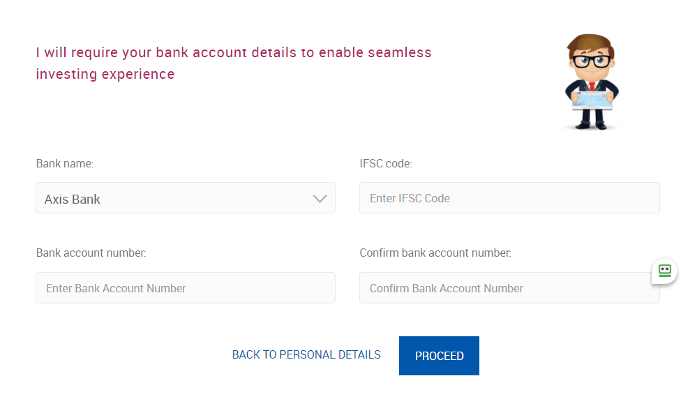Focus the Enter IFSC Code field

click(509, 198)
